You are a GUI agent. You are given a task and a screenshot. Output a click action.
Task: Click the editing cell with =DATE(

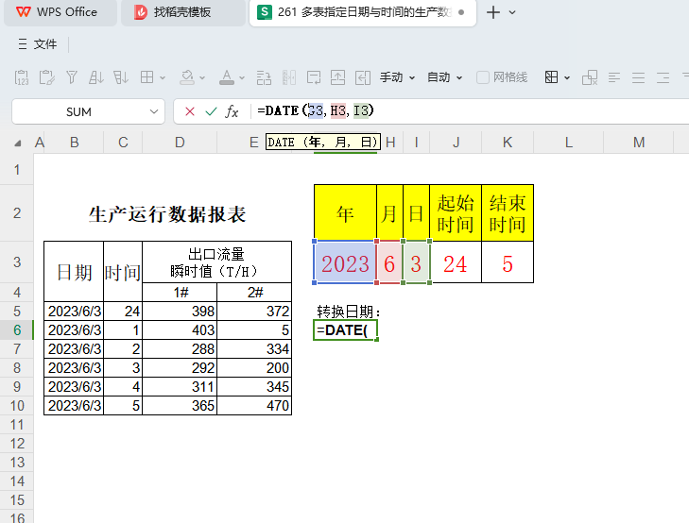[x=345, y=330]
